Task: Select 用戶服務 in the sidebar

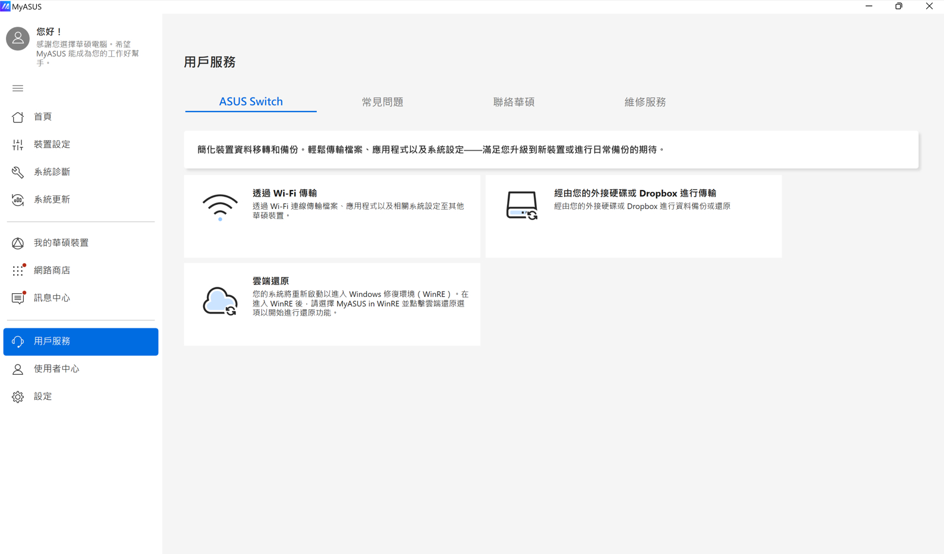Action: point(81,341)
